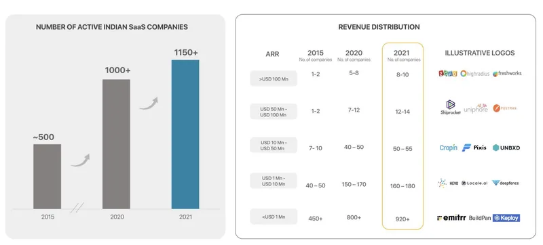Viewport: 543px width, 245px height.
Task: Select the '<USD 1 Mn' ARR pill
Action: [274, 217]
